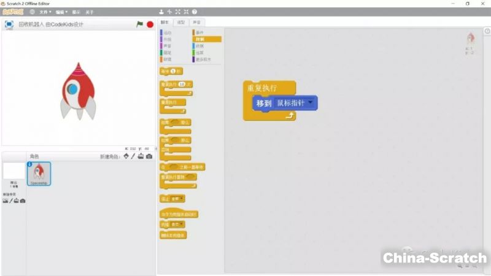Select the 运动 motion block category
The image size is (491, 276).
(168, 33)
